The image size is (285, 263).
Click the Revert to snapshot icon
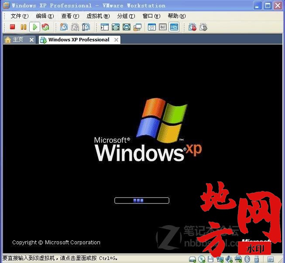click(75, 27)
